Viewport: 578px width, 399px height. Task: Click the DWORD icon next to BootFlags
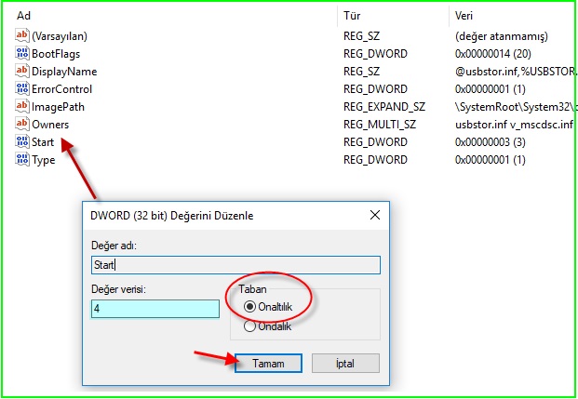[x=22, y=53]
